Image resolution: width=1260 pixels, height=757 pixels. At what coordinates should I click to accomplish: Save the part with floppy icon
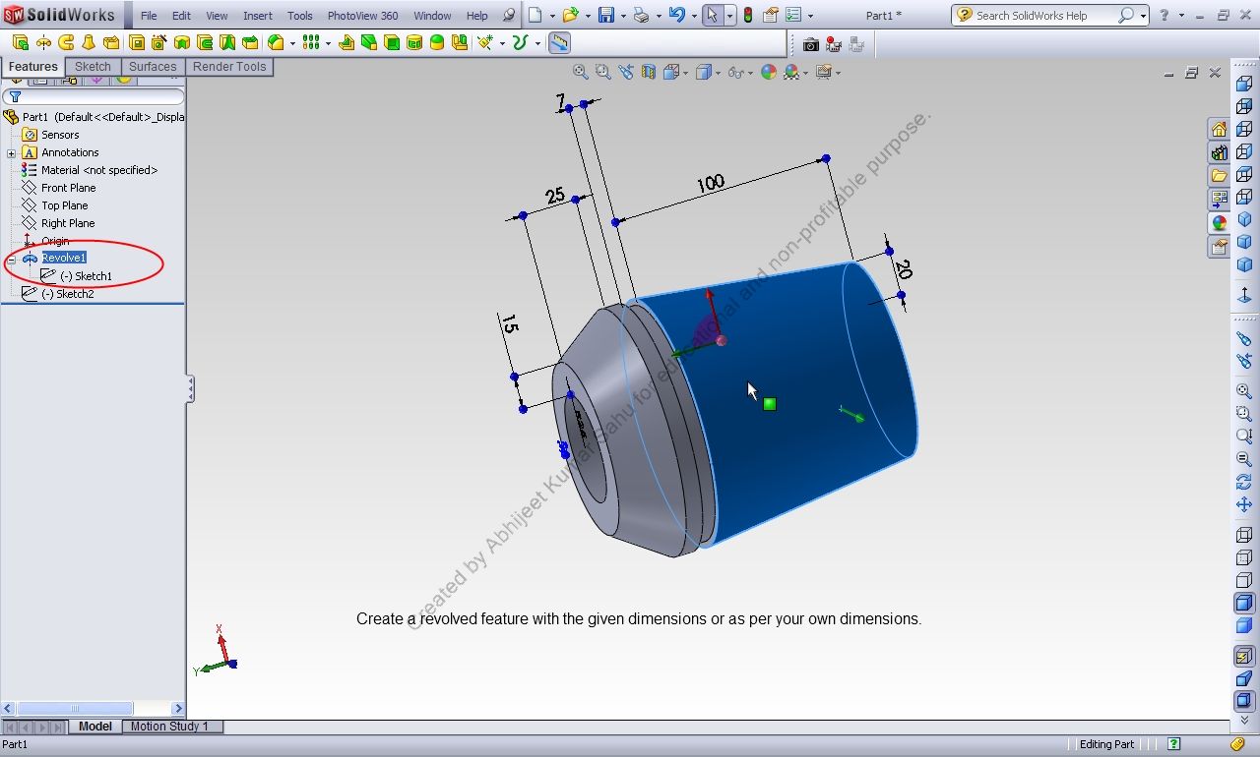[606, 15]
